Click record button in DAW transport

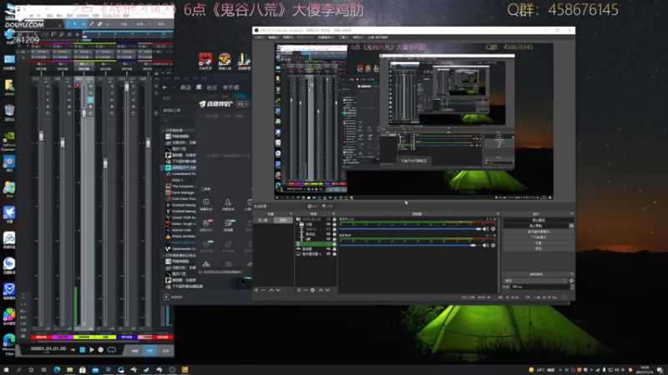[101, 350]
